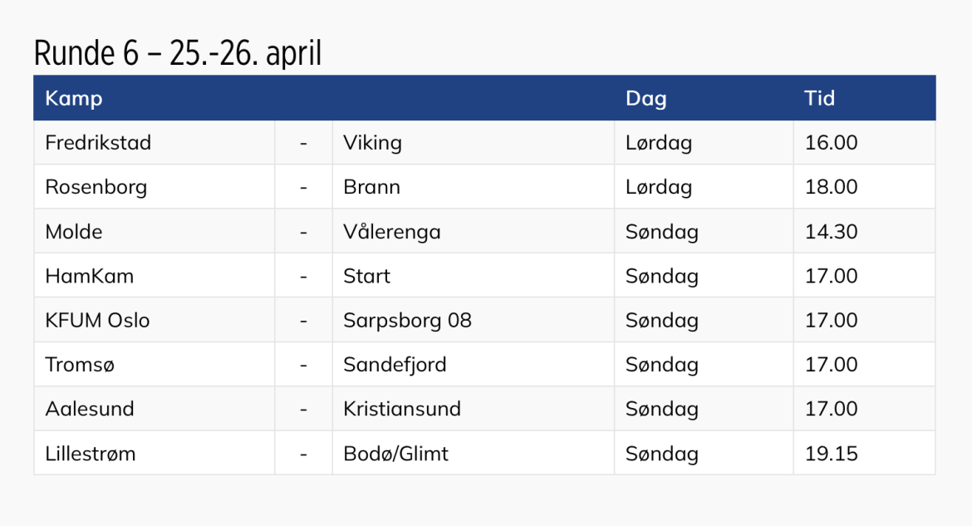This screenshot has width=972, height=526.
Task: Select the Kristiansund team cell
Action: coord(402,409)
